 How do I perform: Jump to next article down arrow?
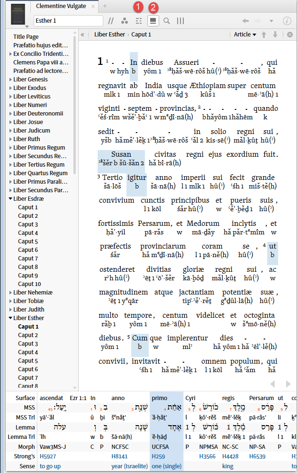(275, 35)
